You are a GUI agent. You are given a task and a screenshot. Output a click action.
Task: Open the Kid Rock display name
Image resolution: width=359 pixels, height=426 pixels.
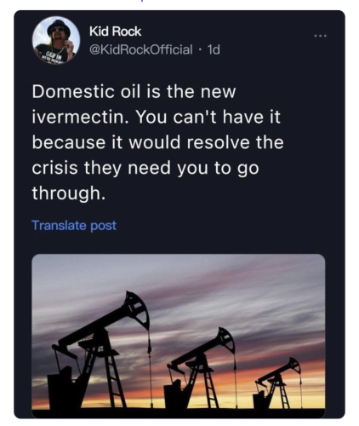click(115, 32)
